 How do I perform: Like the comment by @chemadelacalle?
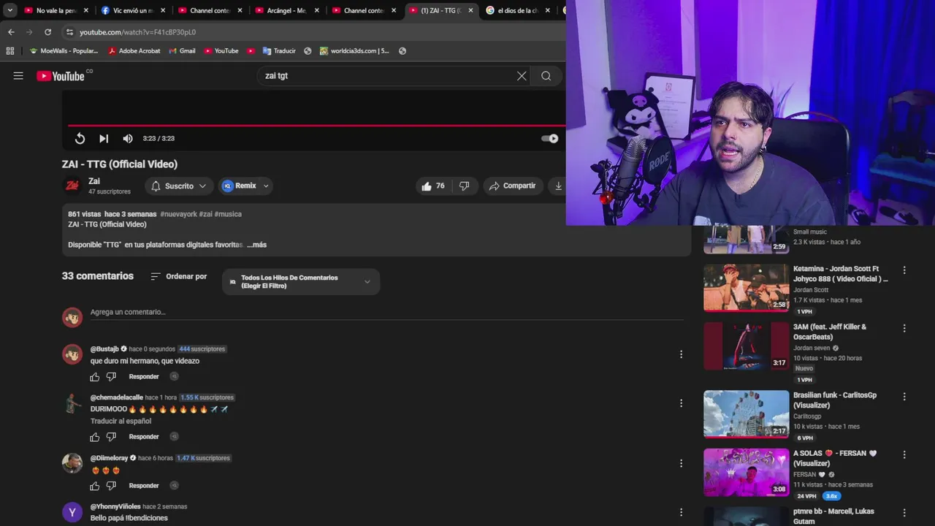point(94,437)
